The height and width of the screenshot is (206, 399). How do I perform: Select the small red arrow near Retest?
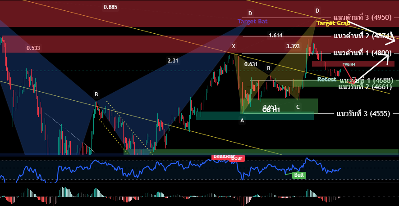(x=348, y=74)
